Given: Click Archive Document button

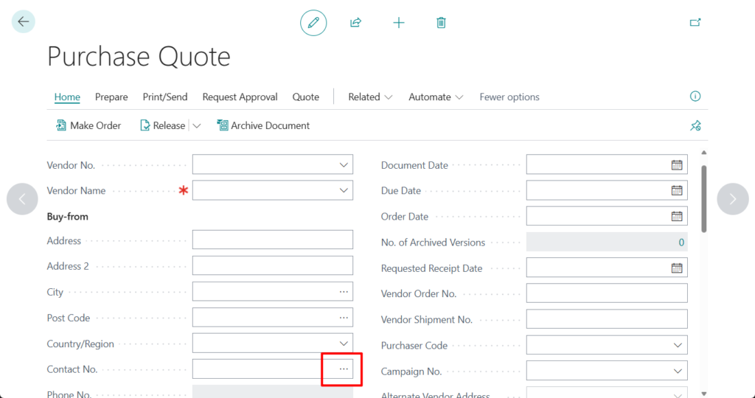Looking at the screenshot, I should 263,126.
